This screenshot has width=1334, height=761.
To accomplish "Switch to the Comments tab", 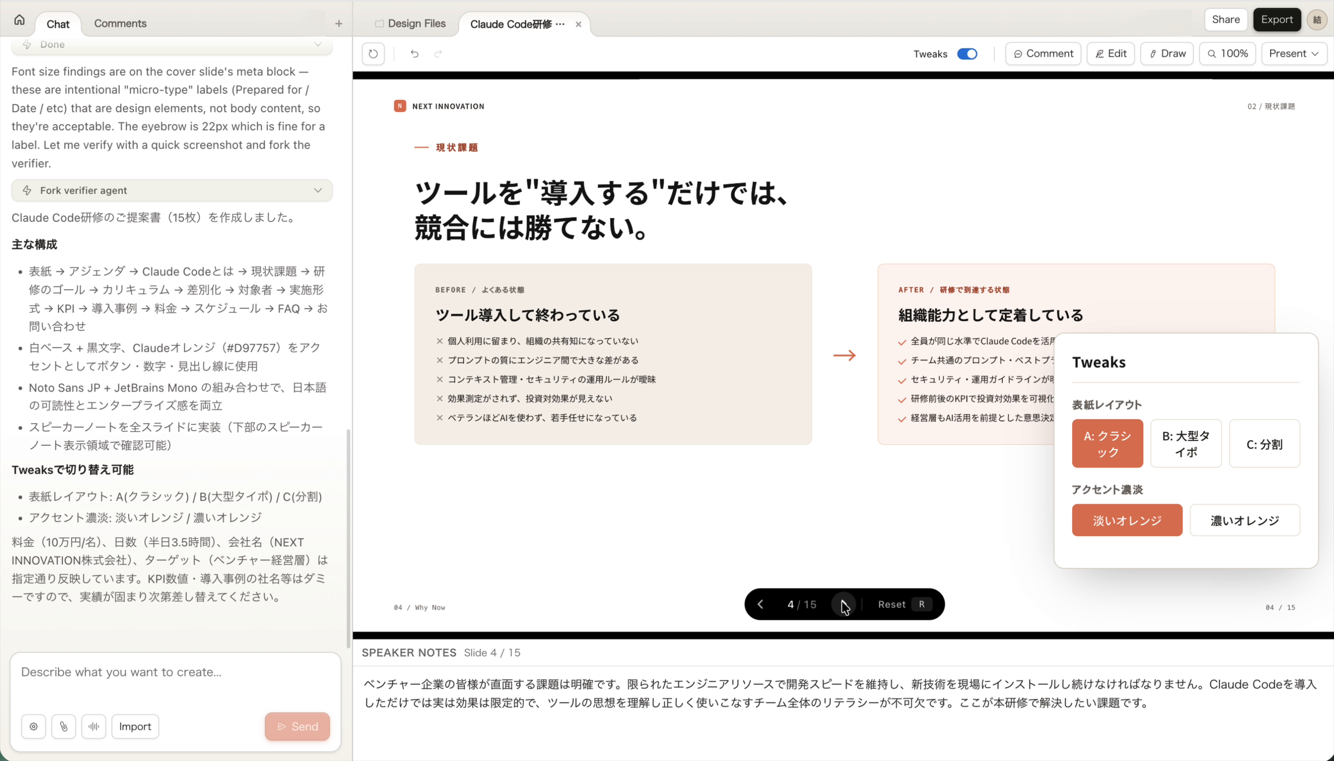I will click(120, 23).
